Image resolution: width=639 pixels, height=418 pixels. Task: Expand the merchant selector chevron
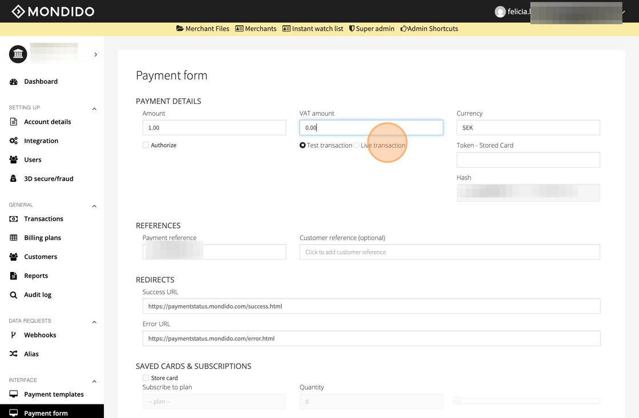pyautogui.click(x=95, y=55)
